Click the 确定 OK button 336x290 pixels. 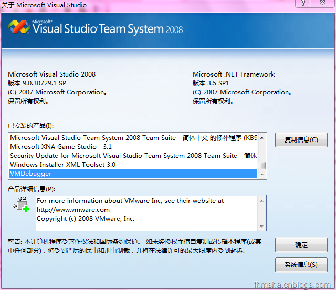[x=301, y=245]
